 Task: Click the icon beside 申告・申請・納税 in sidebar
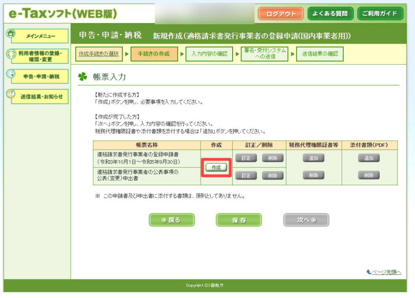pyautogui.click(x=11, y=74)
